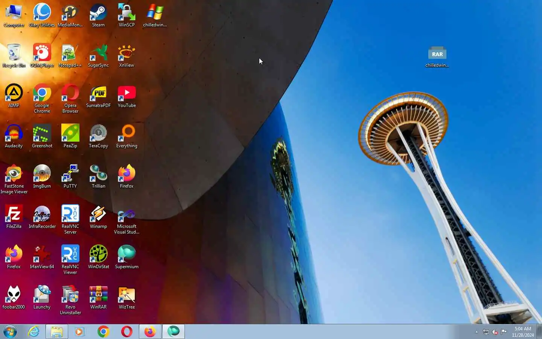Click the Trillian shortcut
The height and width of the screenshot is (339, 542).
[98, 176]
